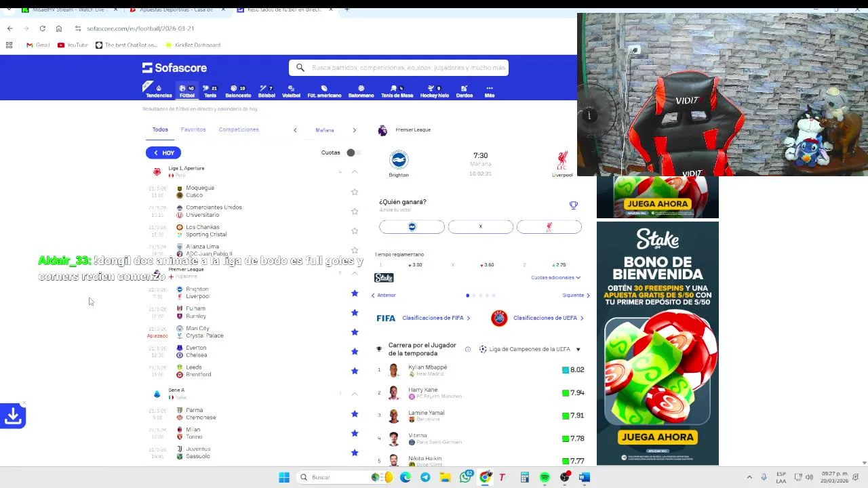Select the Baloncesto sport icon
The height and width of the screenshot is (488, 868).
238,91
